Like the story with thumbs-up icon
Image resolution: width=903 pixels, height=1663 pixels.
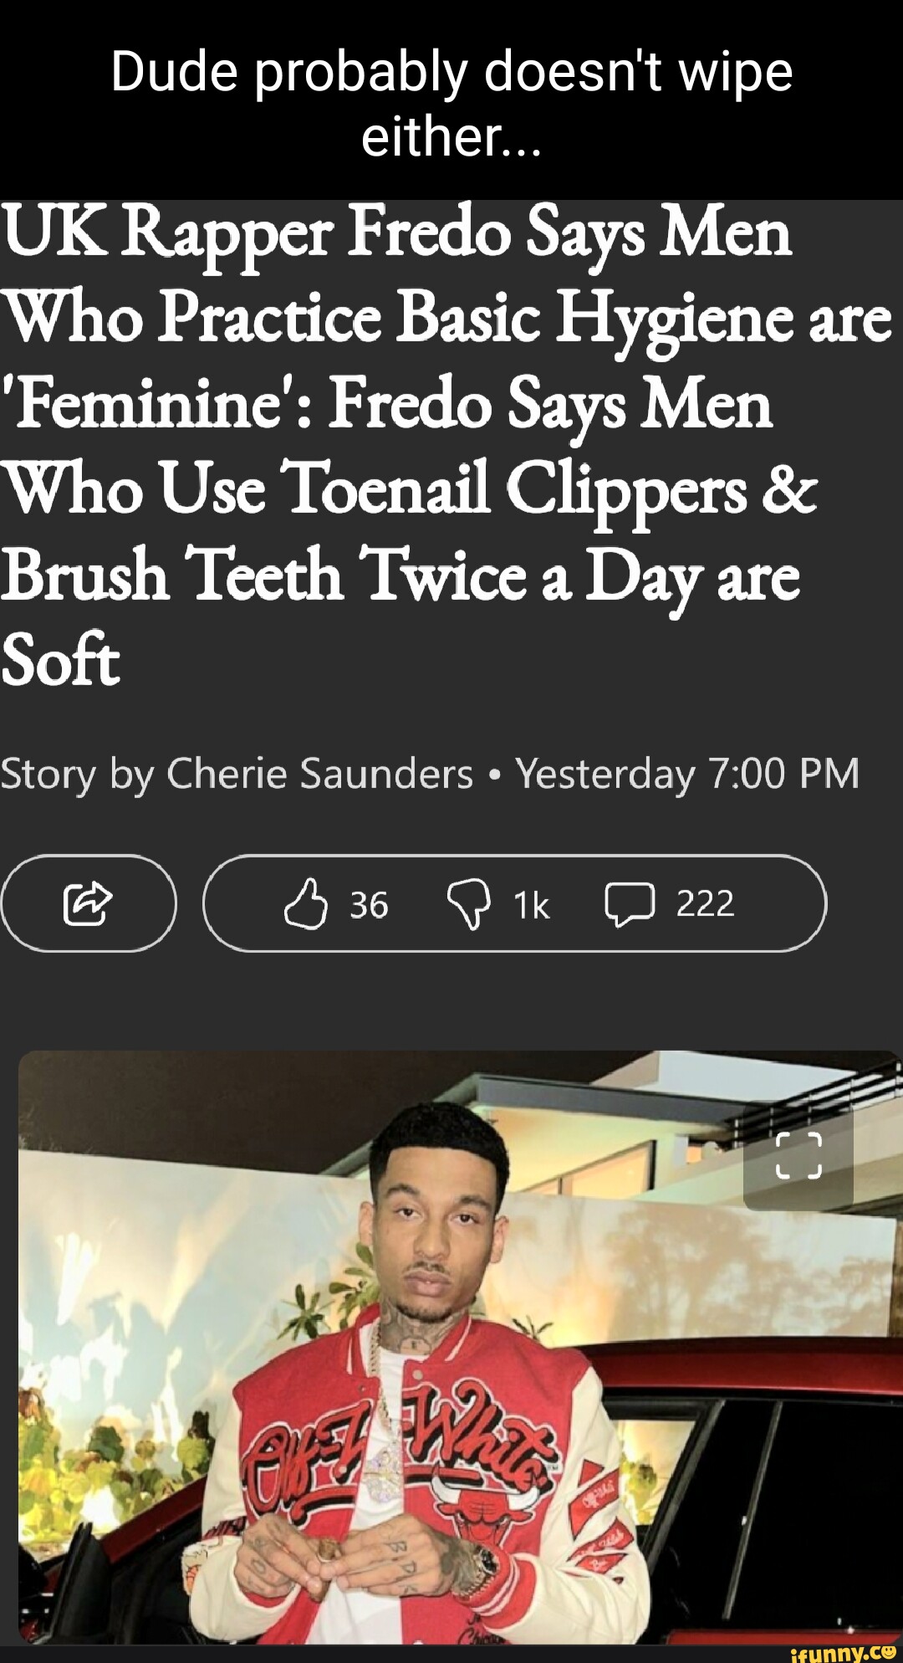coord(305,903)
